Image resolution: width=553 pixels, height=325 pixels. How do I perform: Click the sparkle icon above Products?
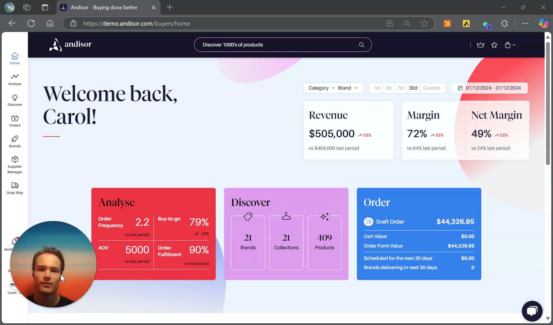pyautogui.click(x=325, y=217)
